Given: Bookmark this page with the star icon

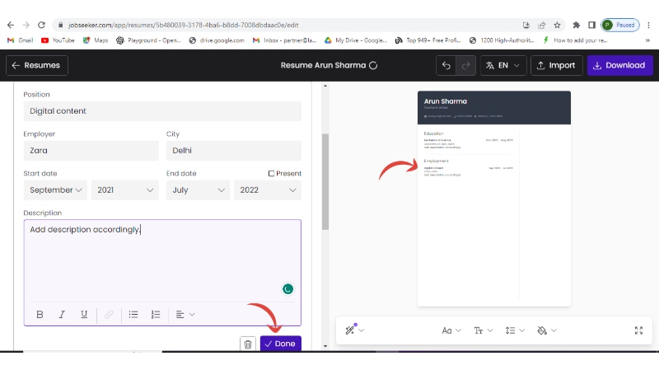Looking at the screenshot, I should pyautogui.click(x=558, y=25).
